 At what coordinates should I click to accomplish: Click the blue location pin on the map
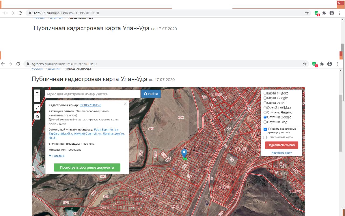[x=184, y=153]
